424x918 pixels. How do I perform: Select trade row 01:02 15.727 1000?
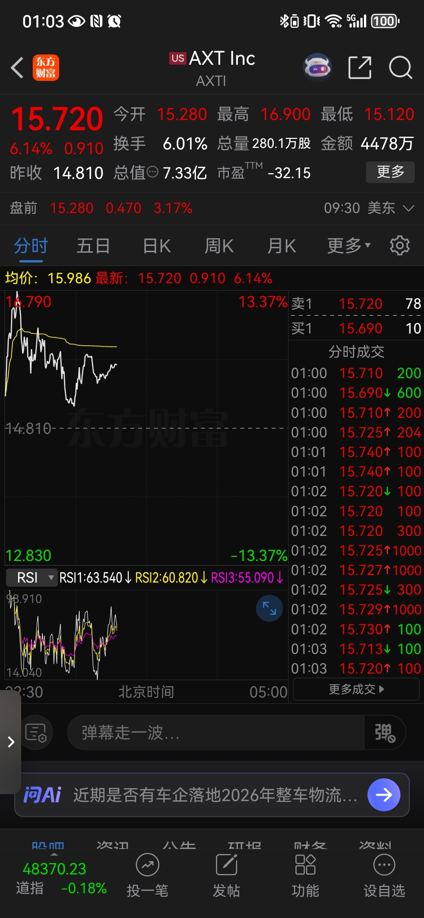pyautogui.click(x=356, y=570)
